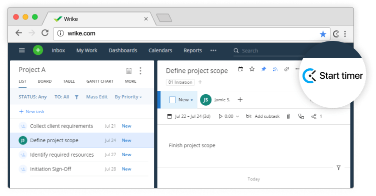Switch to the TABLE view tab

click(x=69, y=81)
